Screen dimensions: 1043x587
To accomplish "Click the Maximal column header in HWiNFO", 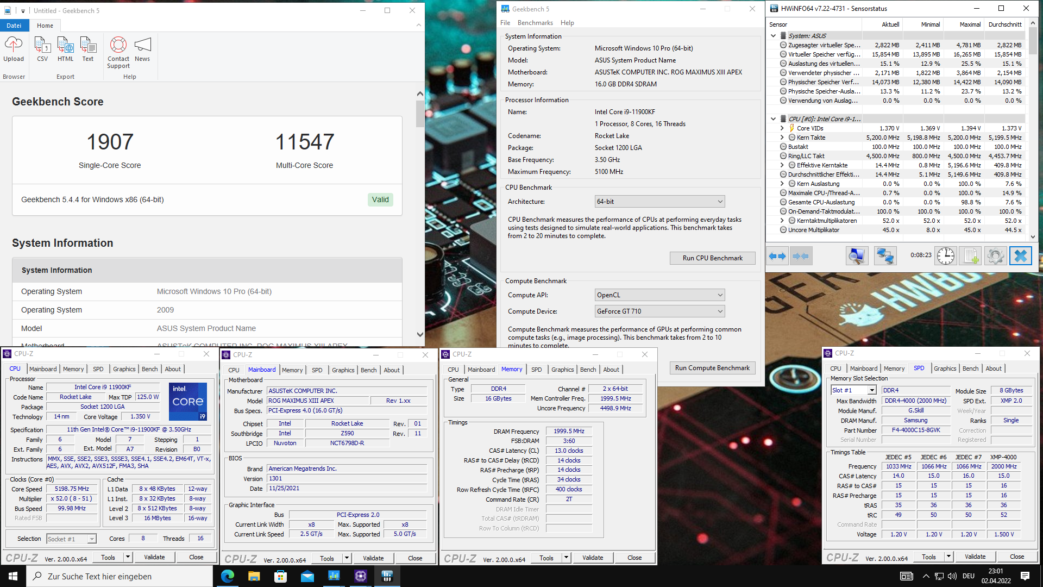I will 964,24.
